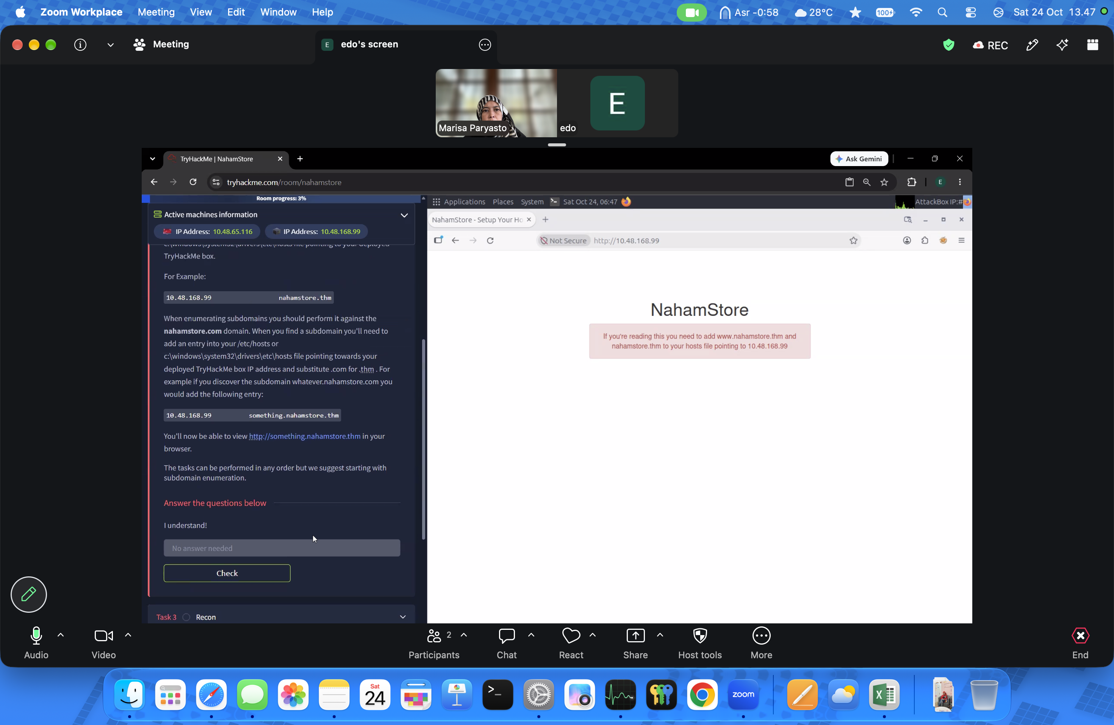Open the View menu in menu bar
Image resolution: width=1114 pixels, height=725 pixels.
(201, 12)
